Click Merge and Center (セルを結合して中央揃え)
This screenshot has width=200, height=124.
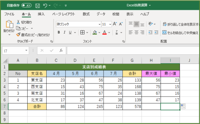coord(180,33)
